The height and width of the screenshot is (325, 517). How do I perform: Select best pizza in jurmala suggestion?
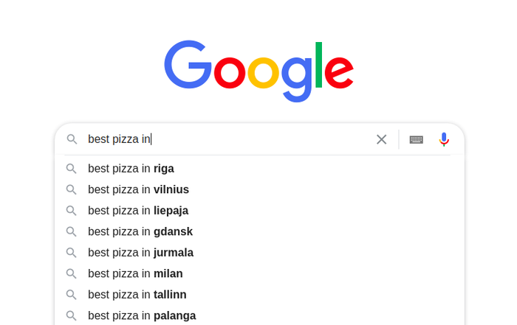259,253
